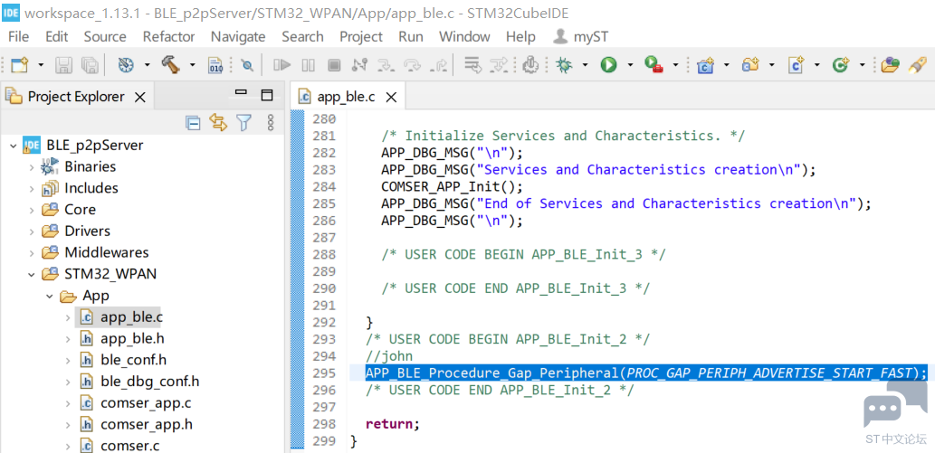Open the Navigate menu
The height and width of the screenshot is (453, 935).
[238, 36]
